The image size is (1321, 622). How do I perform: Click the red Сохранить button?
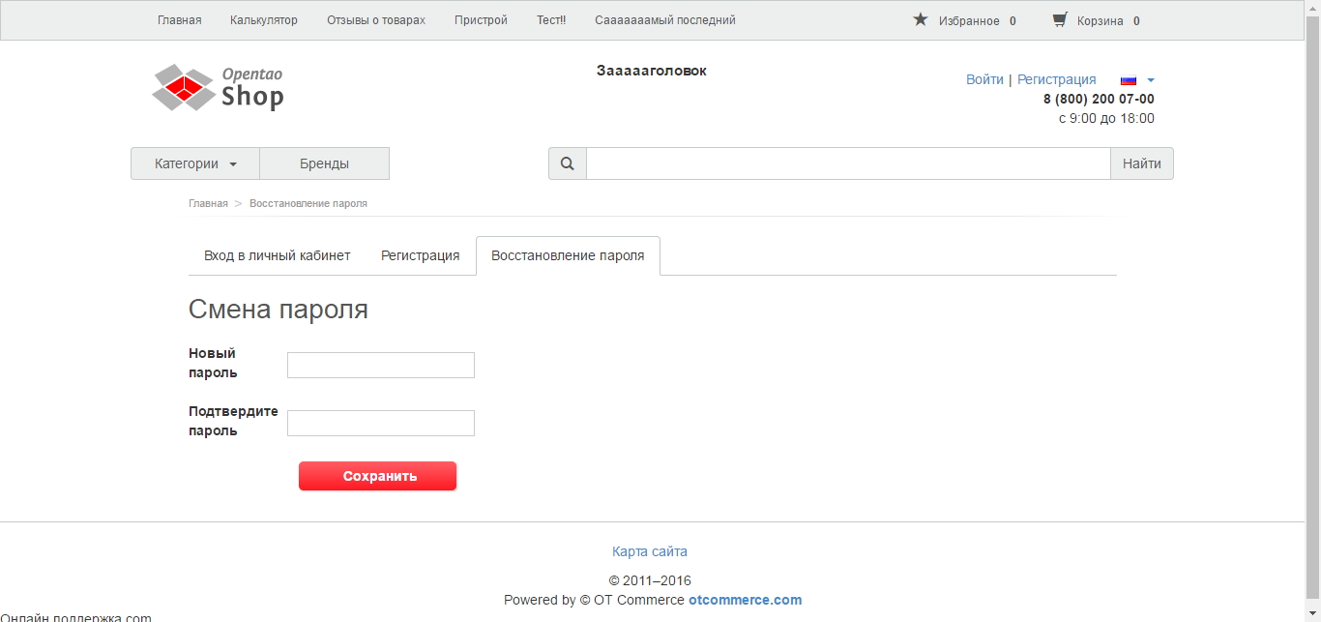(x=377, y=476)
